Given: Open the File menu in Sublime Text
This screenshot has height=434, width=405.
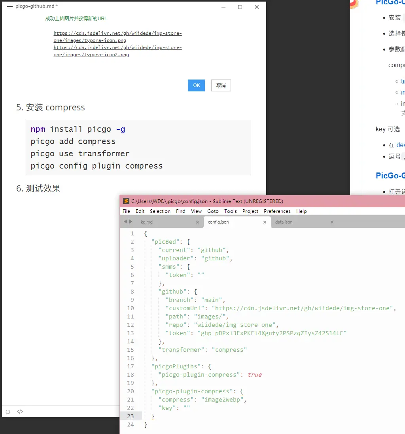Looking at the screenshot, I should [126, 211].
